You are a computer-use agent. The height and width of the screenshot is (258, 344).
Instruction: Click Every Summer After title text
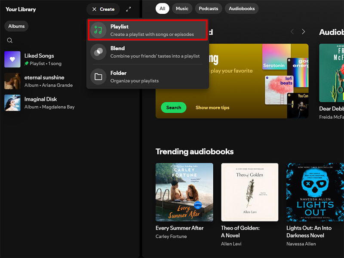(x=179, y=228)
